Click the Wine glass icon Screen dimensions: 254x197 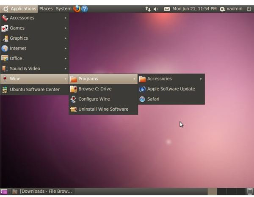(5, 79)
